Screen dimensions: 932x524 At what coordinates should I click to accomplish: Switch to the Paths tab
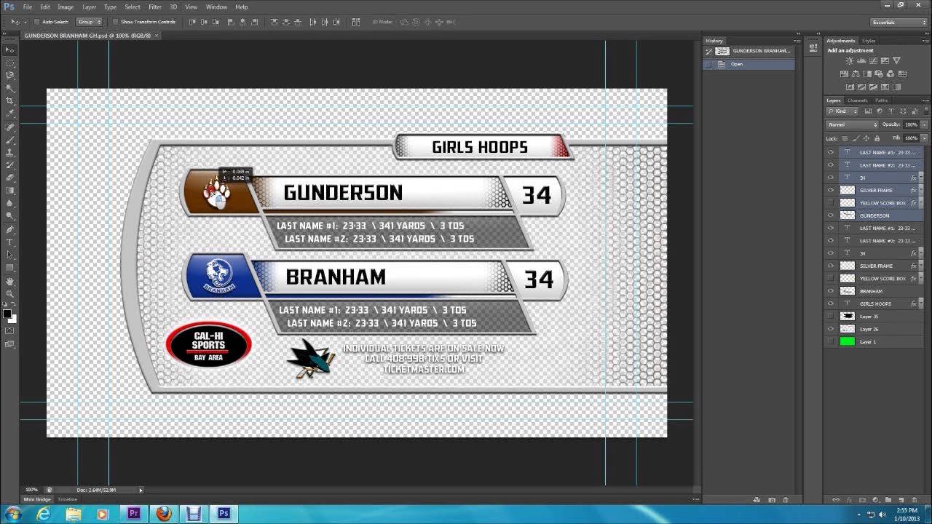pyautogui.click(x=881, y=100)
